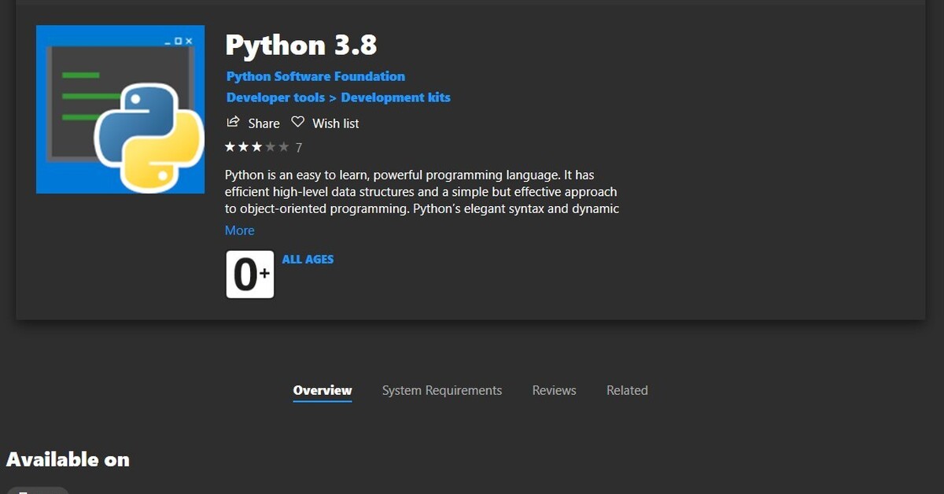This screenshot has width=944, height=494.
Task: Go to the Related tab
Action: [627, 390]
